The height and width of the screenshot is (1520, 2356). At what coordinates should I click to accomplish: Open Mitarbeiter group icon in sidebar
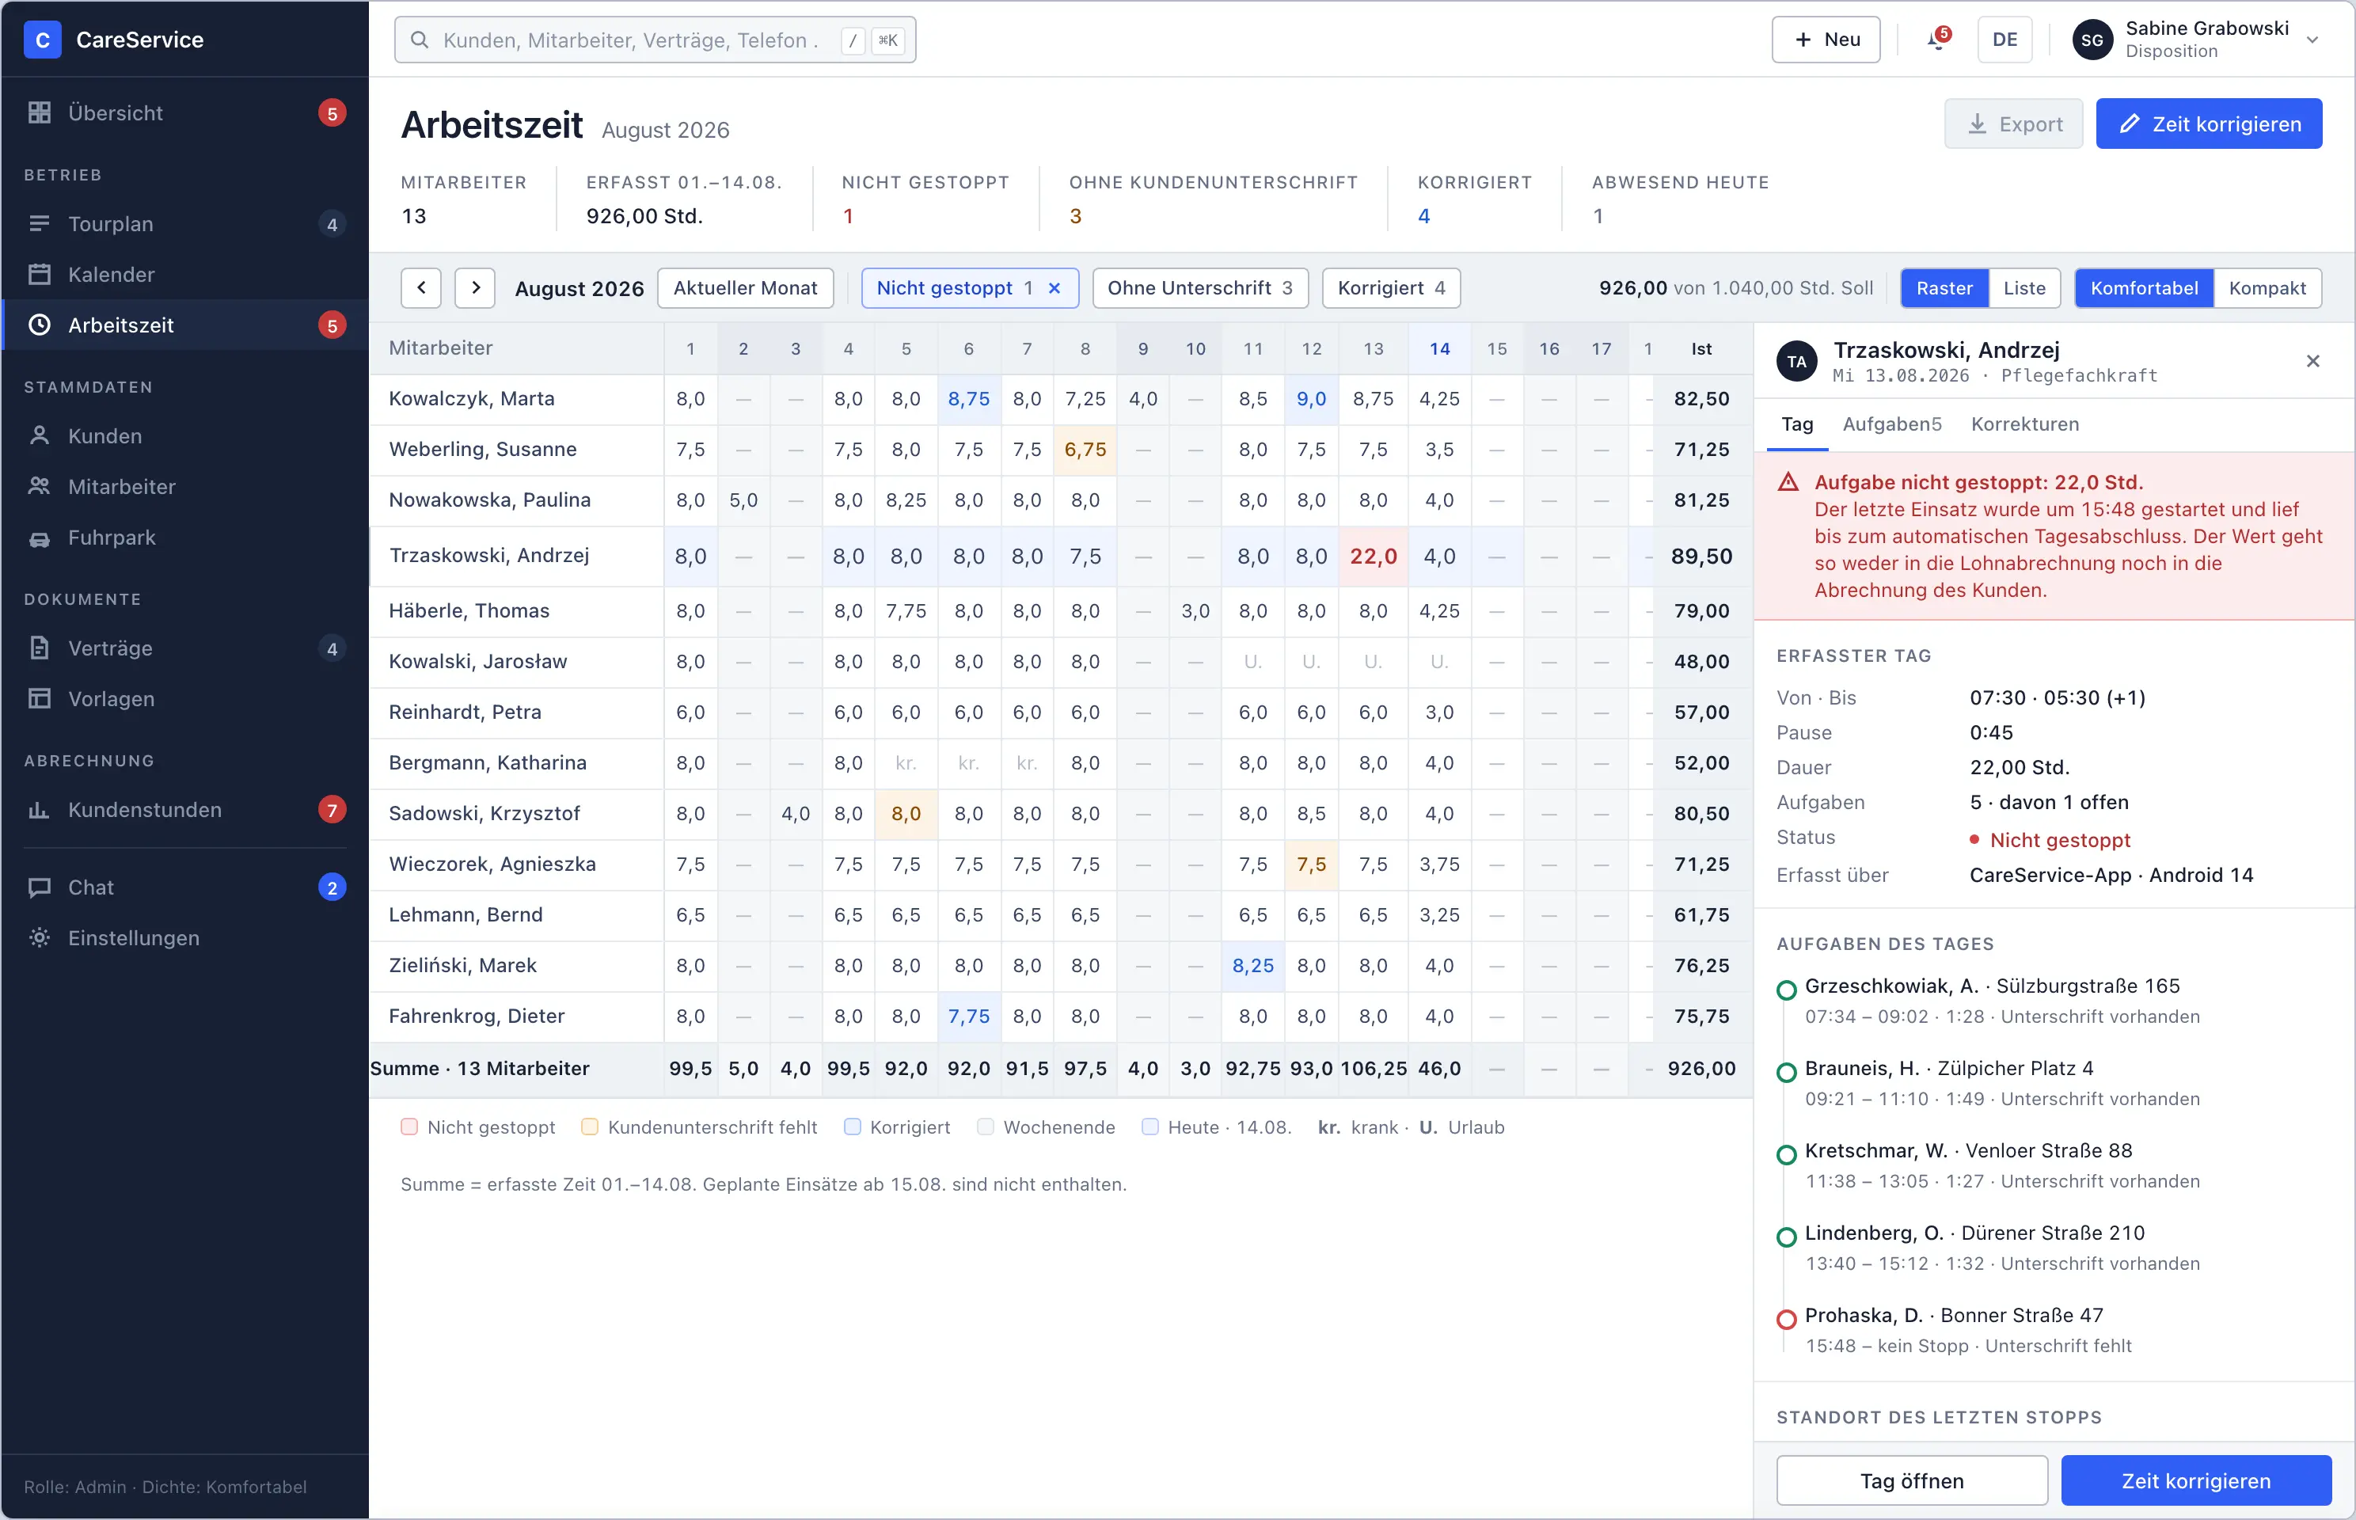click(40, 485)
